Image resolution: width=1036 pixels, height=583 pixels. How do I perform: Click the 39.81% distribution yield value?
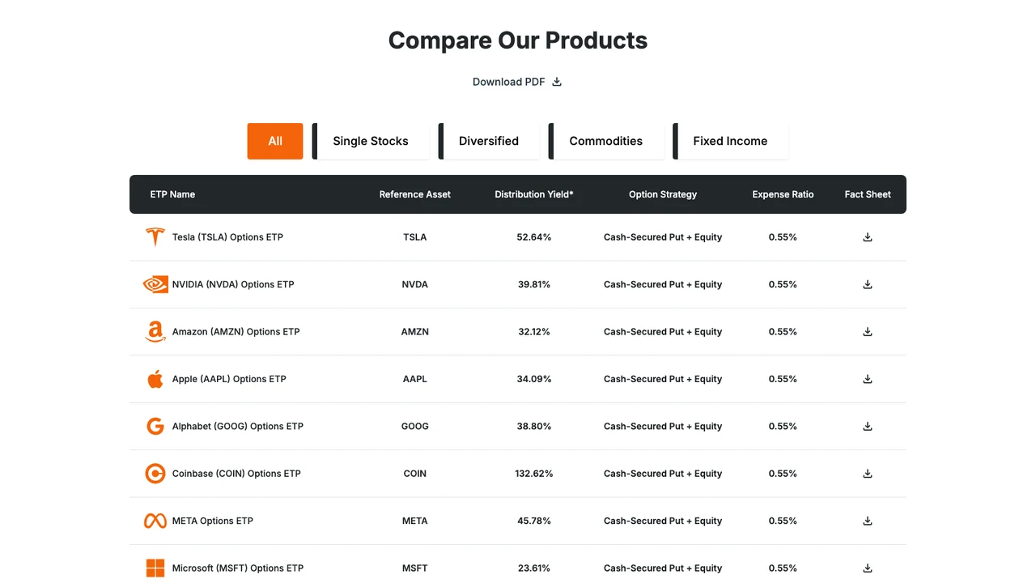click(534, 284)
